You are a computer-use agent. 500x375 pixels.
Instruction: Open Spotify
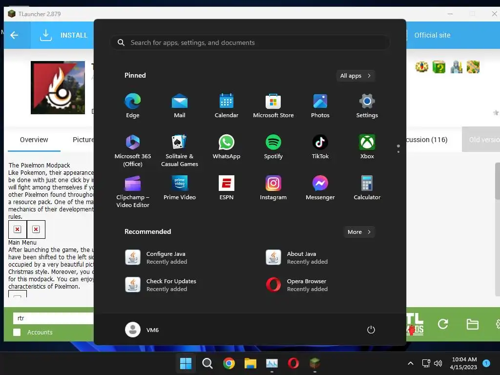tap(273, 146)
